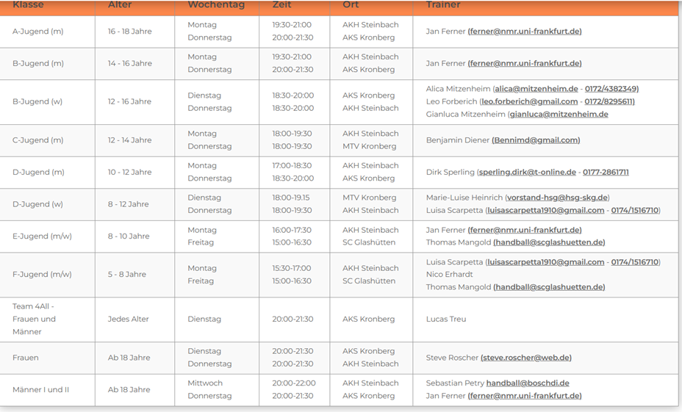Click Jan Ferner's email in B-Jugend (m) row
This screenshot has width=682, height=412.
pos(525,64)
